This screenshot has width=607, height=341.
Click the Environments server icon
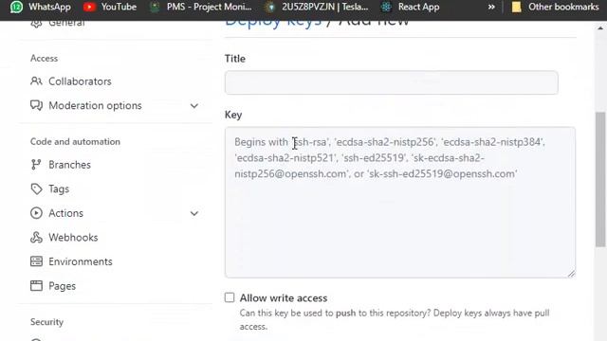tap(36, 261)
